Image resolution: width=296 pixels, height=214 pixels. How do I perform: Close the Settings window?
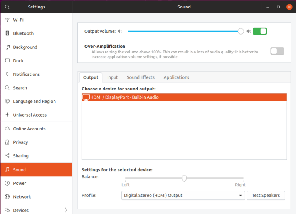[289, 7]
